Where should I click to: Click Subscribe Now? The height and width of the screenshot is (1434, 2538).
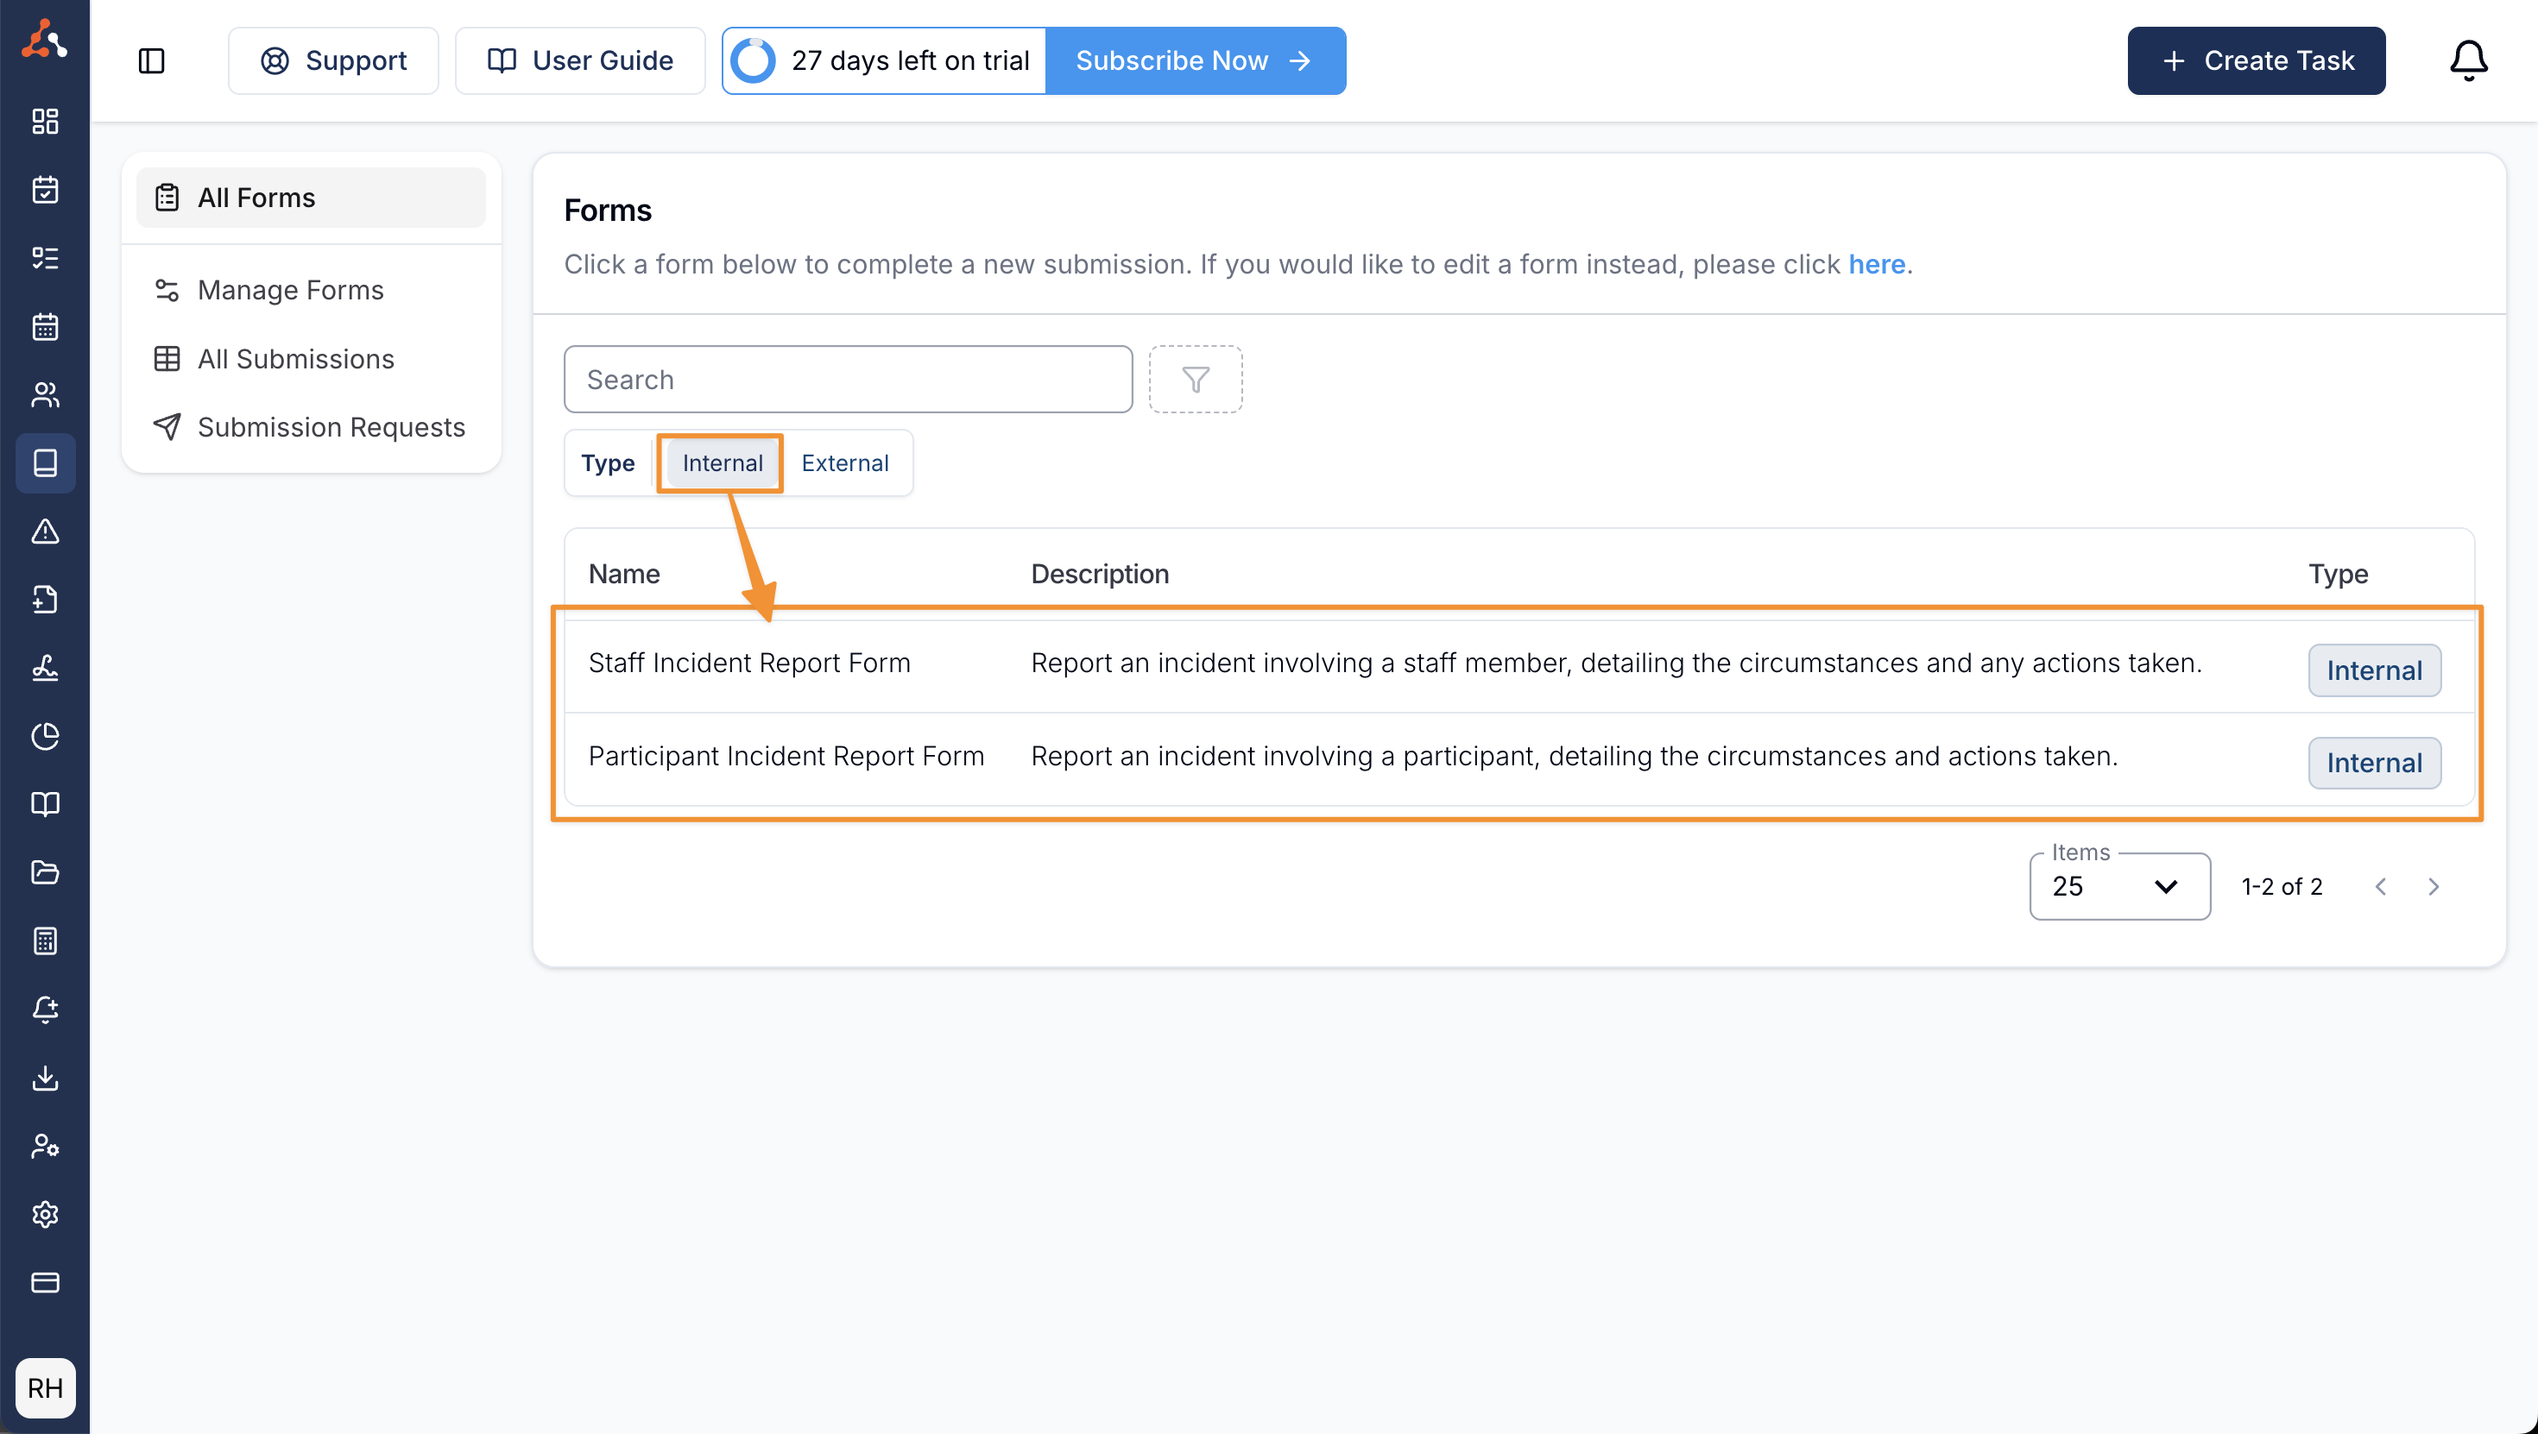pyautogui.click(x=1195, y=61)
